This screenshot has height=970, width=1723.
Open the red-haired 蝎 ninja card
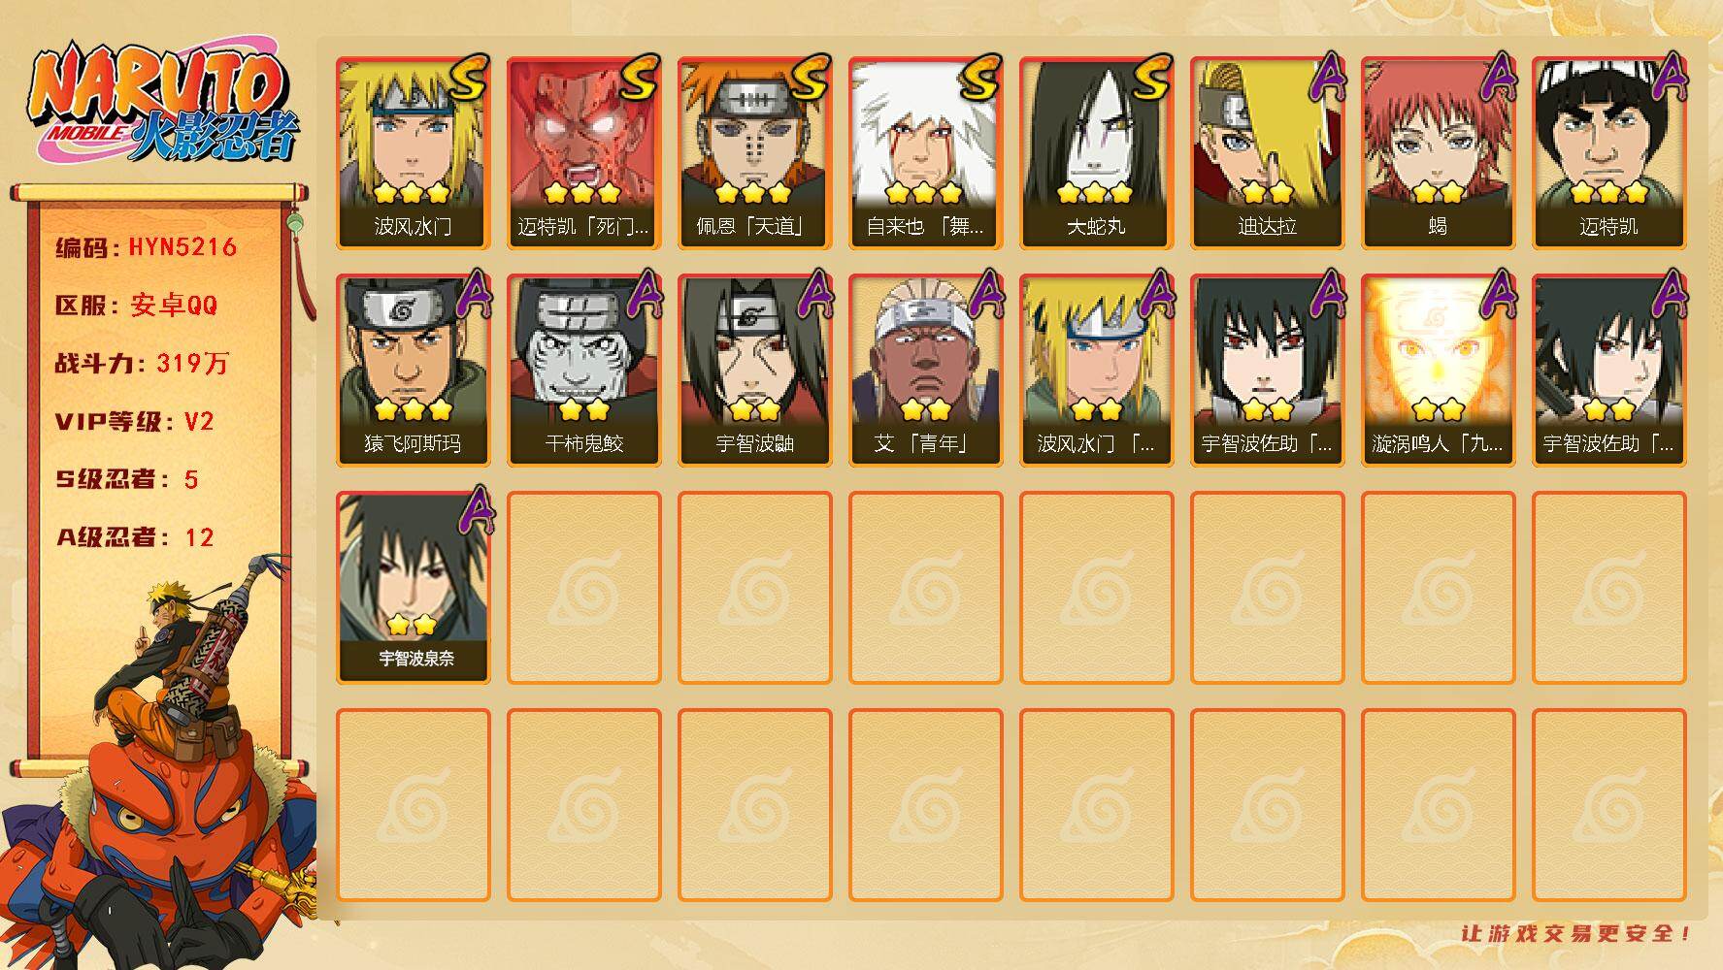pos(1438,153)
